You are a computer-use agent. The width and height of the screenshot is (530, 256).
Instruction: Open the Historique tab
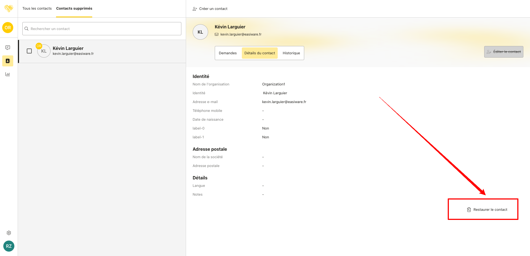291,53
